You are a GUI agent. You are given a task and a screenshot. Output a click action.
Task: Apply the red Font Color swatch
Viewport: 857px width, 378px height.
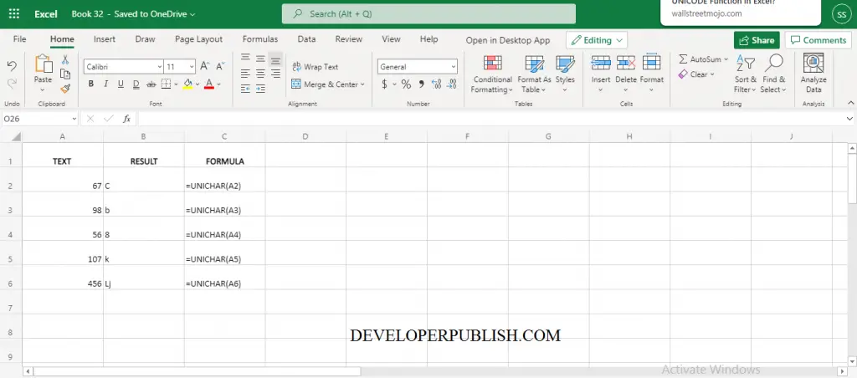[208, 84]
